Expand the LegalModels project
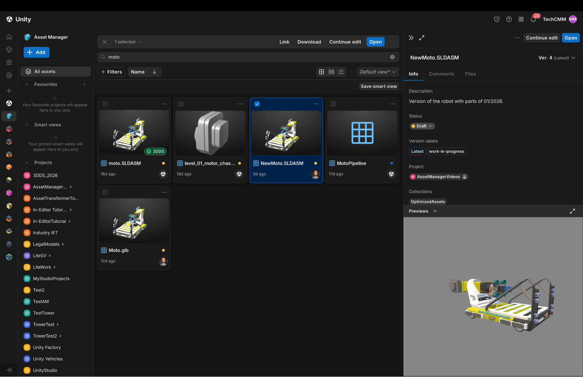The height and width of the screenshot is (377, 583). pos(63,244)
